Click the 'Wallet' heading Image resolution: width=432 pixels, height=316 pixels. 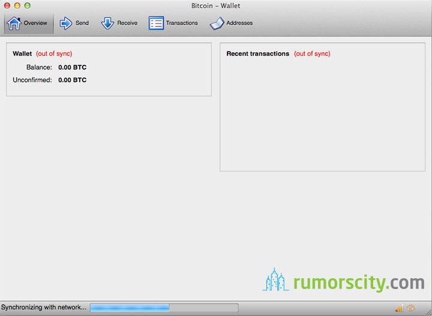tap(22, 54)
